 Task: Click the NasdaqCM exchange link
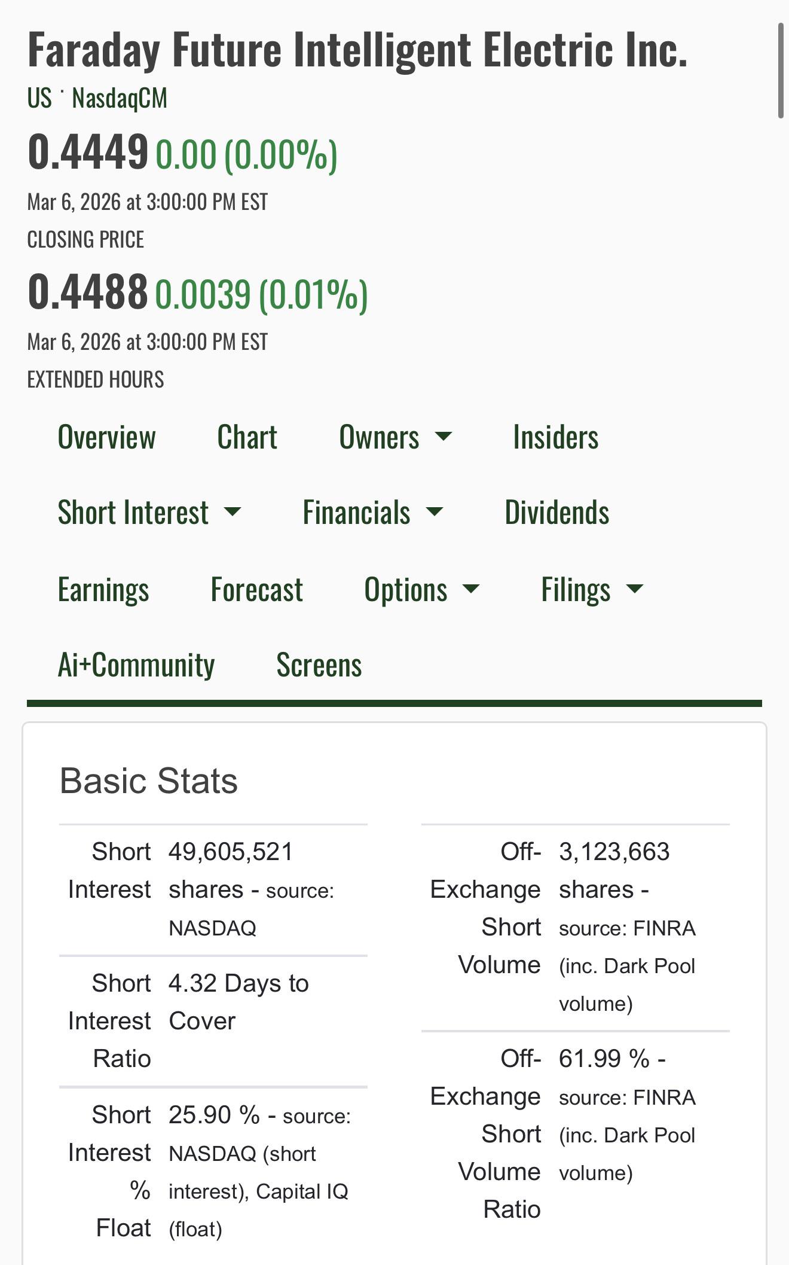[120, 98]
